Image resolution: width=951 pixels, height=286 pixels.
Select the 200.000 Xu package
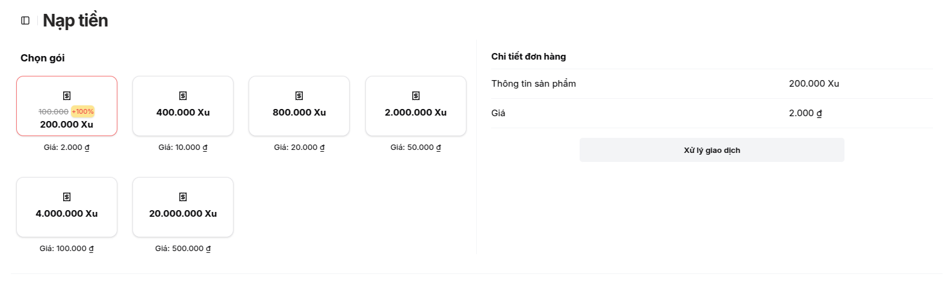click(x=67, y=106)
